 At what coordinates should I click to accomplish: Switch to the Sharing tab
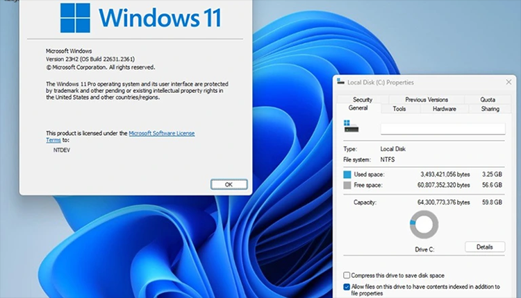tap(490, 109)
